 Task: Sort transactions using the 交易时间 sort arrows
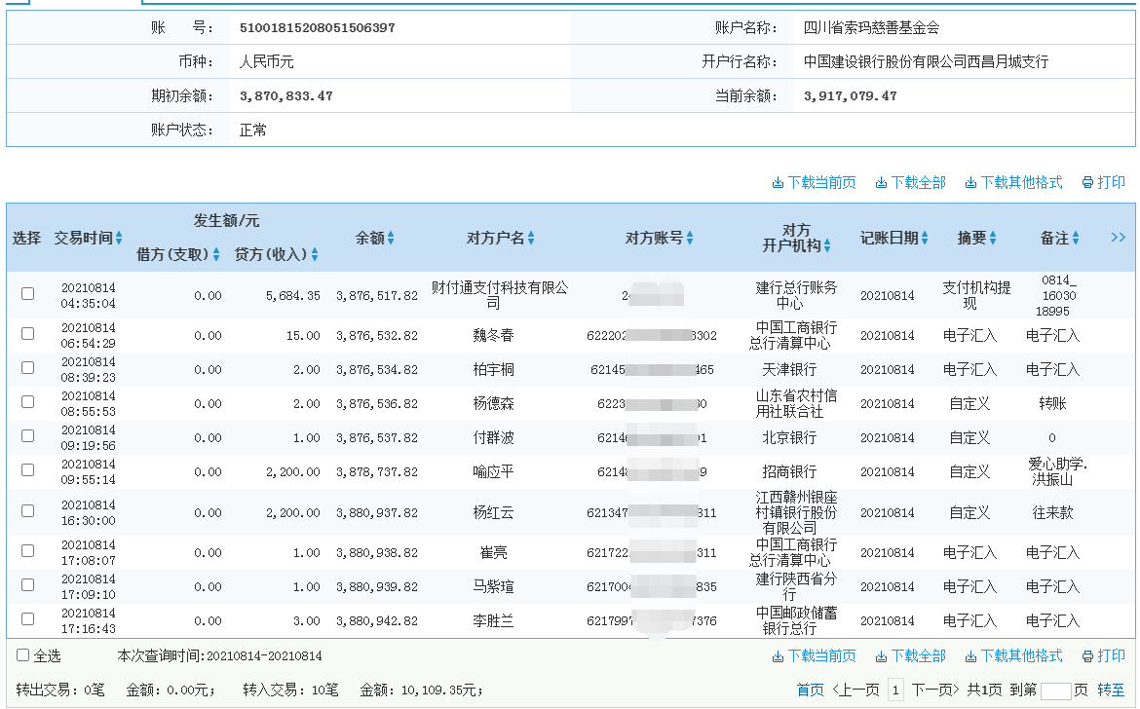117,237
